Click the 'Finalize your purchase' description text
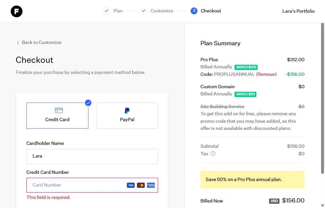The height and width of the screenshot is (208, 325). [x=80, y=72]
